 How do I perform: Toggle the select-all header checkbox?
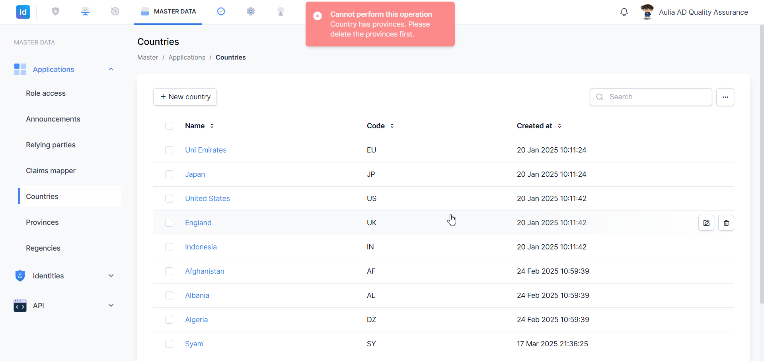(x=169, y=126)
